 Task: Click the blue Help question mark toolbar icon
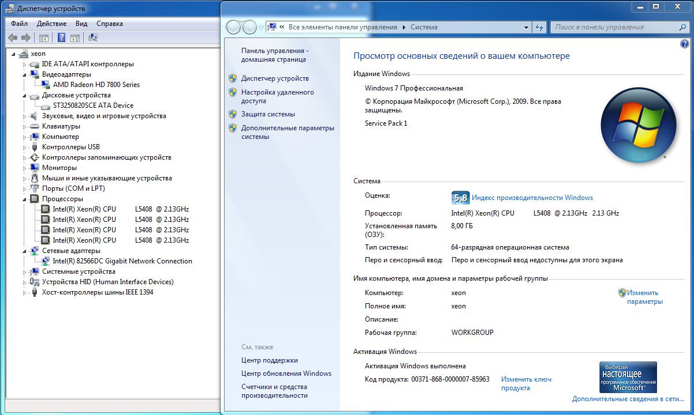click(x=61, y=37)
